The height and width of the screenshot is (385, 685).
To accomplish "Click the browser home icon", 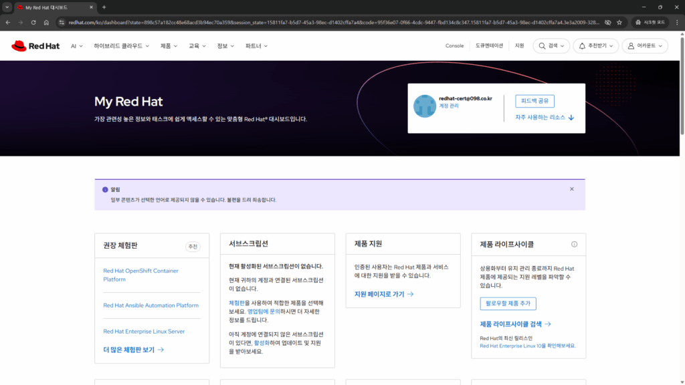I will coord(46,22).
